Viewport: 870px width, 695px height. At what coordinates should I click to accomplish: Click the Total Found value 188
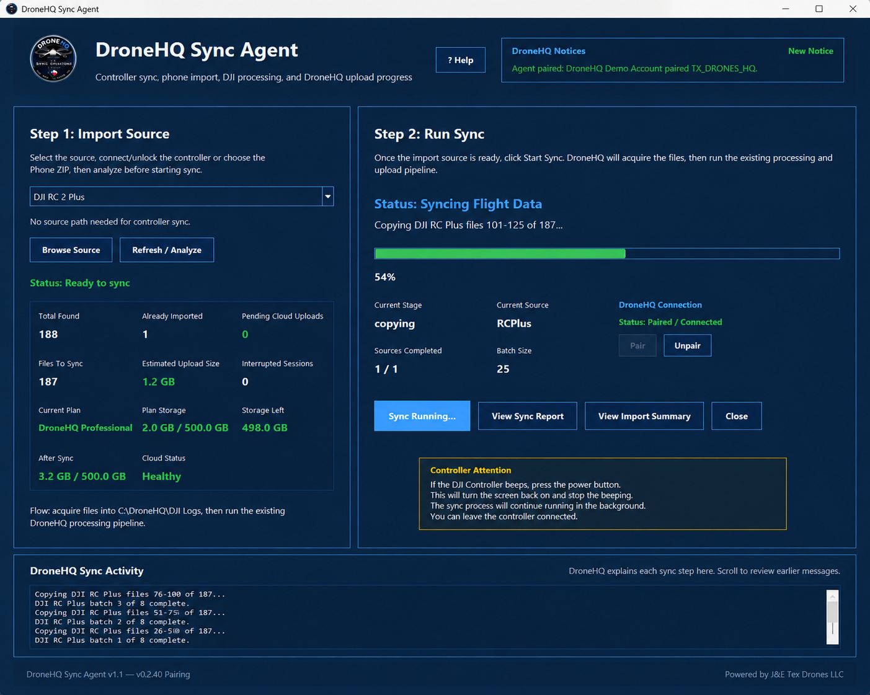(48, 334)
